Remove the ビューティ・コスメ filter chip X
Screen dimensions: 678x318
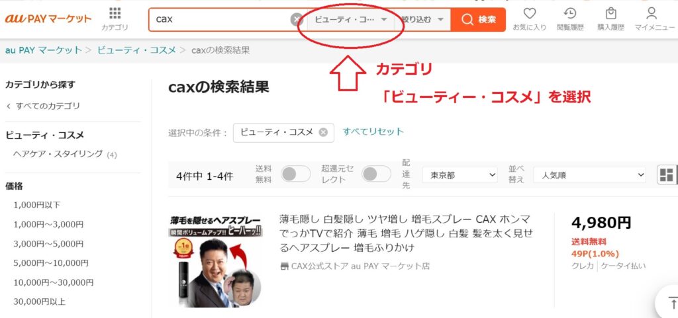pos(323,132)
